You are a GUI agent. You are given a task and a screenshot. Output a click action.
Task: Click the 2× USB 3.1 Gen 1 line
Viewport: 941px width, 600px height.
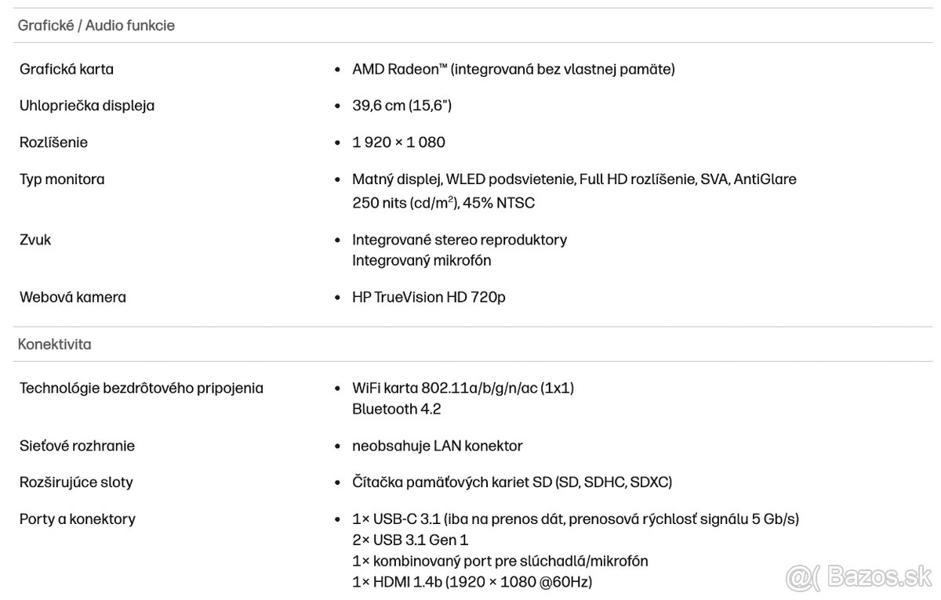tap(410, 540)
